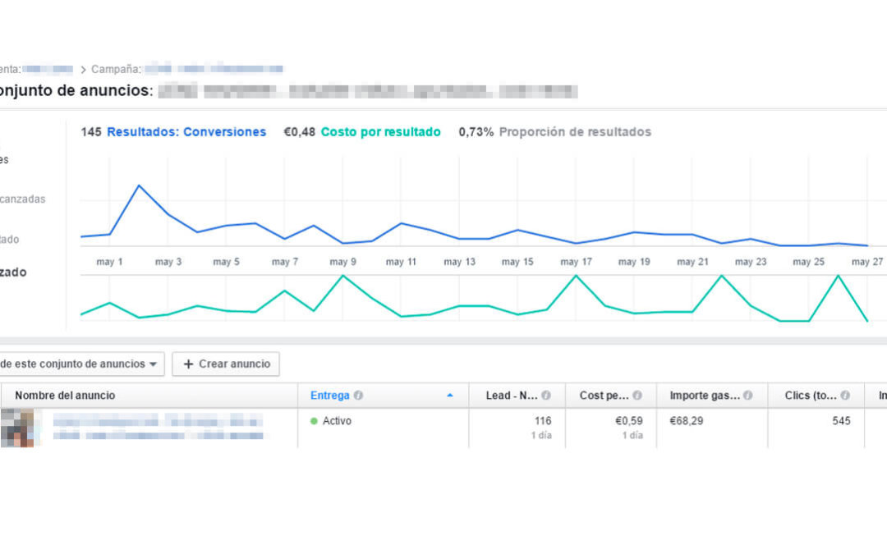
Task: Click the info icon next to Entrega
Action: [358, 396]
